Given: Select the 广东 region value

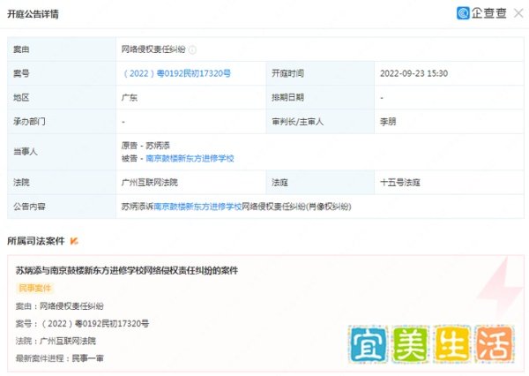Looking at the screenshot, I should coord(130,98).
